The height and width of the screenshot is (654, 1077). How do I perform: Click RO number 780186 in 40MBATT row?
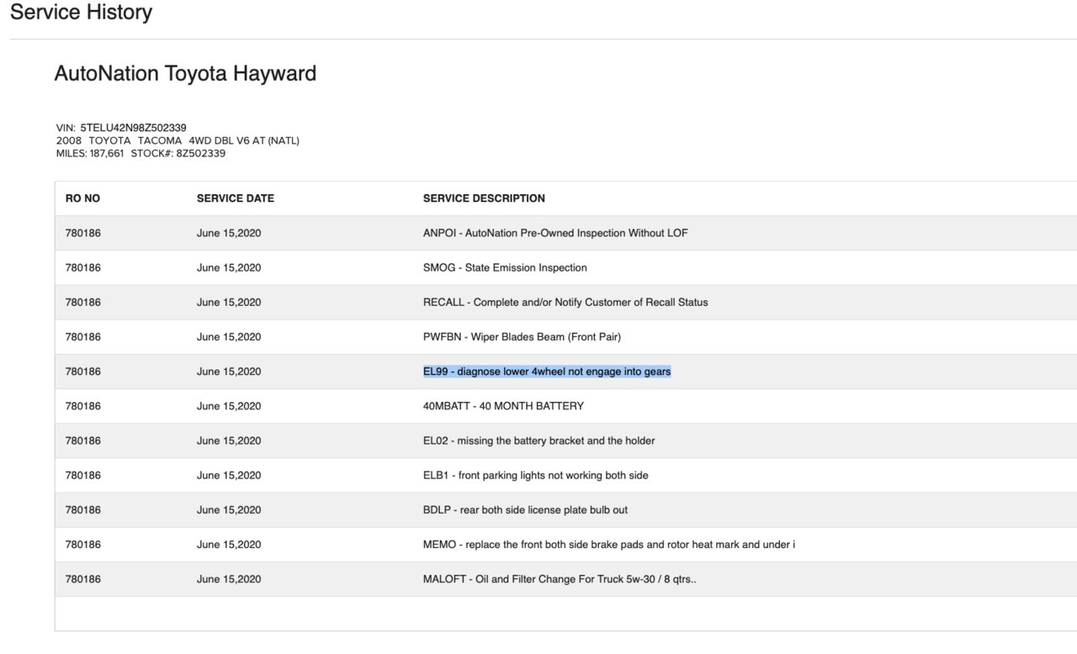[x=83, y=405]
